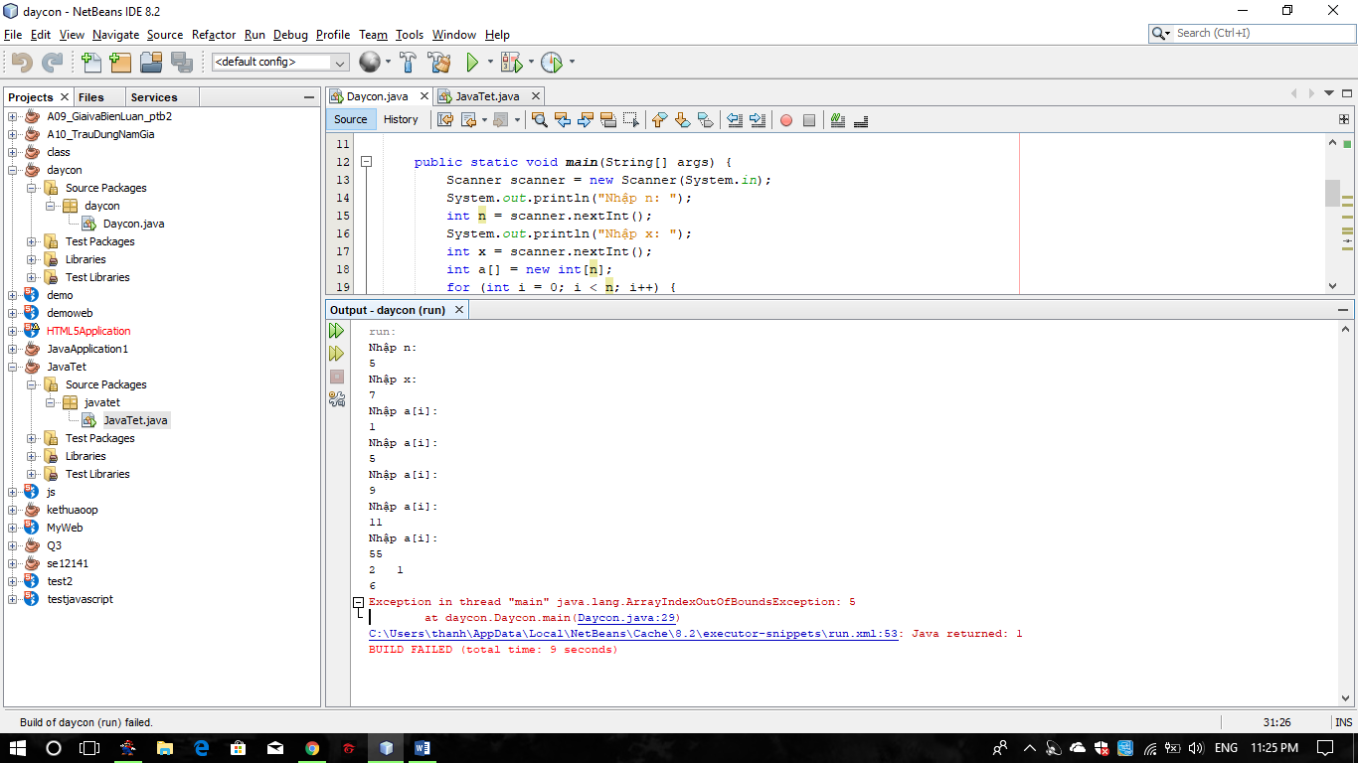The image size is (1358, 763).
Task: Click the Open Project toolbar icon
Action: pos(151,63)
